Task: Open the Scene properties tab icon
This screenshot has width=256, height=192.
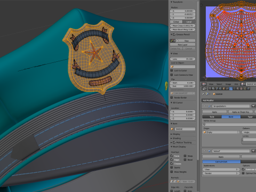Action: (x=217, y=89)
